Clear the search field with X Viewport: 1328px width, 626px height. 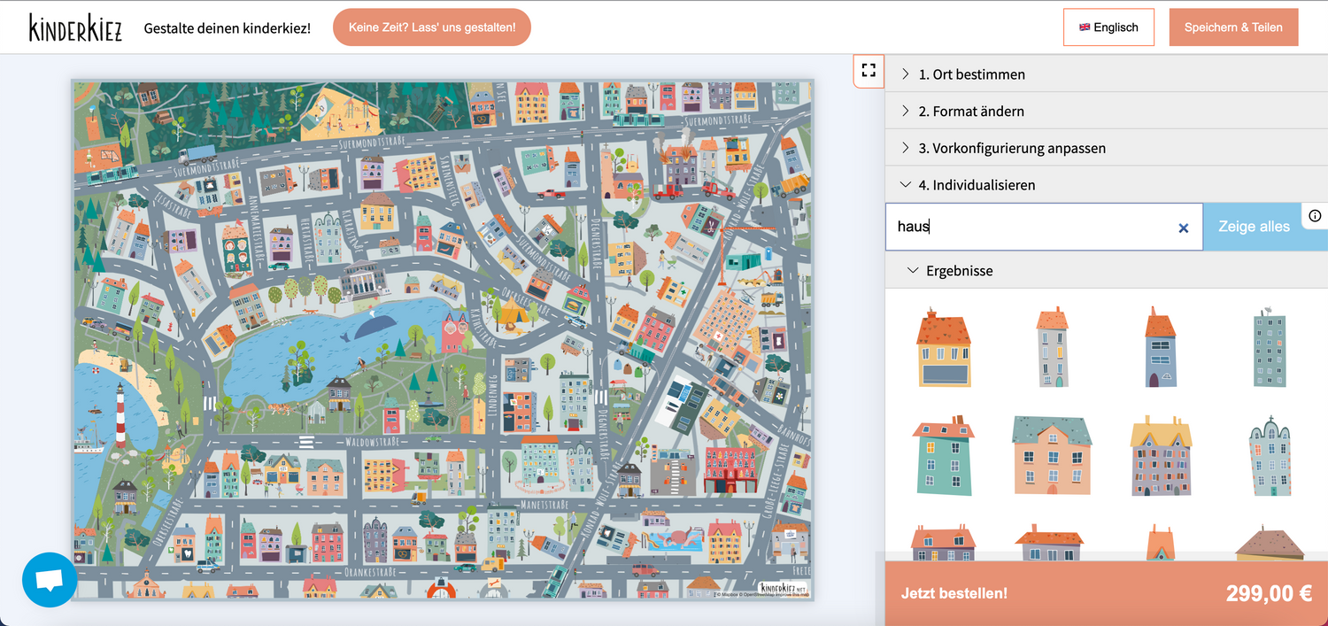(1183, 228)
